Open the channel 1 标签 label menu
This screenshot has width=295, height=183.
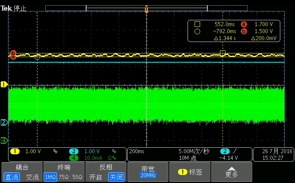click(x=190, y=172)
